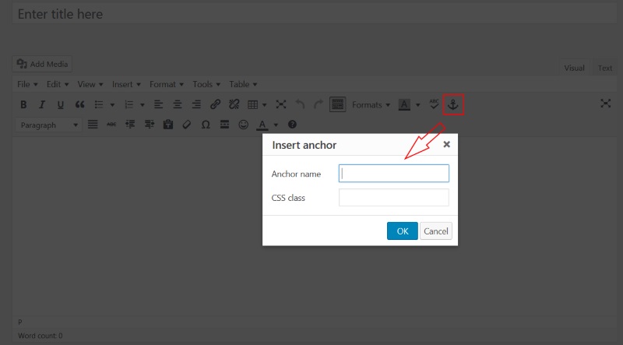
Task: Toggle italic formatting
Action: click(x=42, y=104)
